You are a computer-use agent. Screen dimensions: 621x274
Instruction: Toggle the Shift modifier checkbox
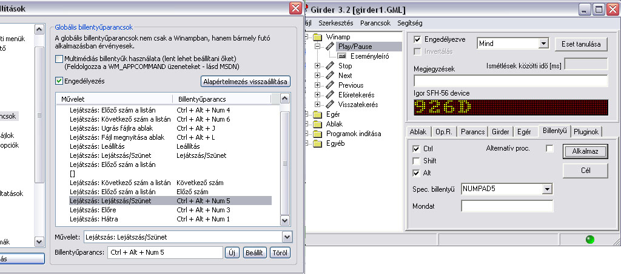[416, 161]
